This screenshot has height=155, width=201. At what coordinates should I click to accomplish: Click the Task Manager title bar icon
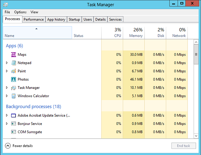pyautogui.click(x=6, y=5)
